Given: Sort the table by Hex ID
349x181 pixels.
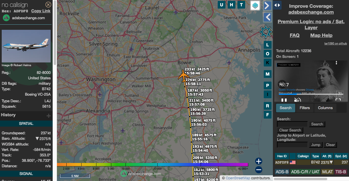Looking at the screenshot, I should point(282,156).
